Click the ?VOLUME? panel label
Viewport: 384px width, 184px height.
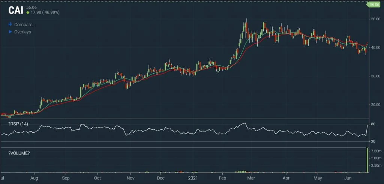click(x=19, y=153)
